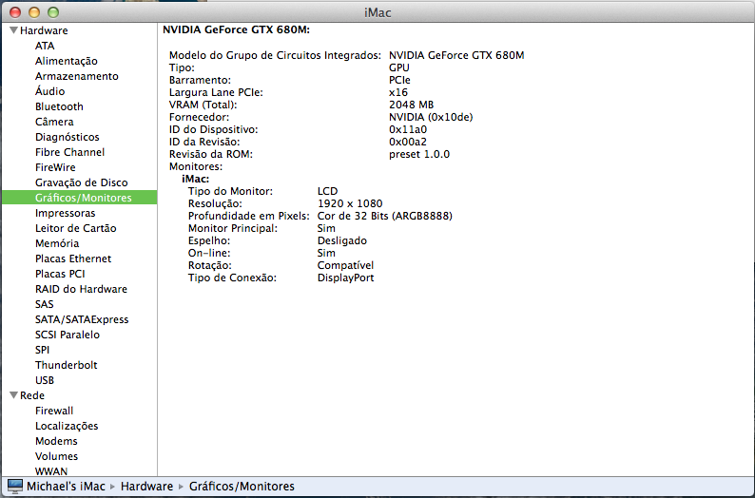Open Thunderbolt hardware entry
Screen dimensions: 755x498
tap(66, 365)
